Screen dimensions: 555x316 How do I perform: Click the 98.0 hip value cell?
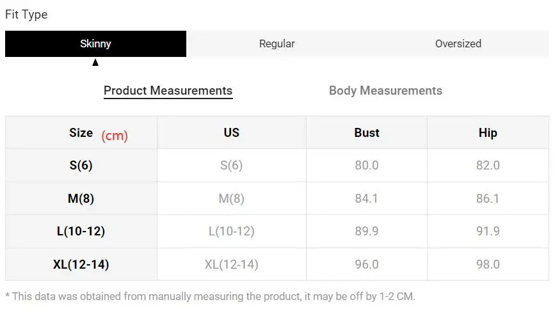(488, 264)
